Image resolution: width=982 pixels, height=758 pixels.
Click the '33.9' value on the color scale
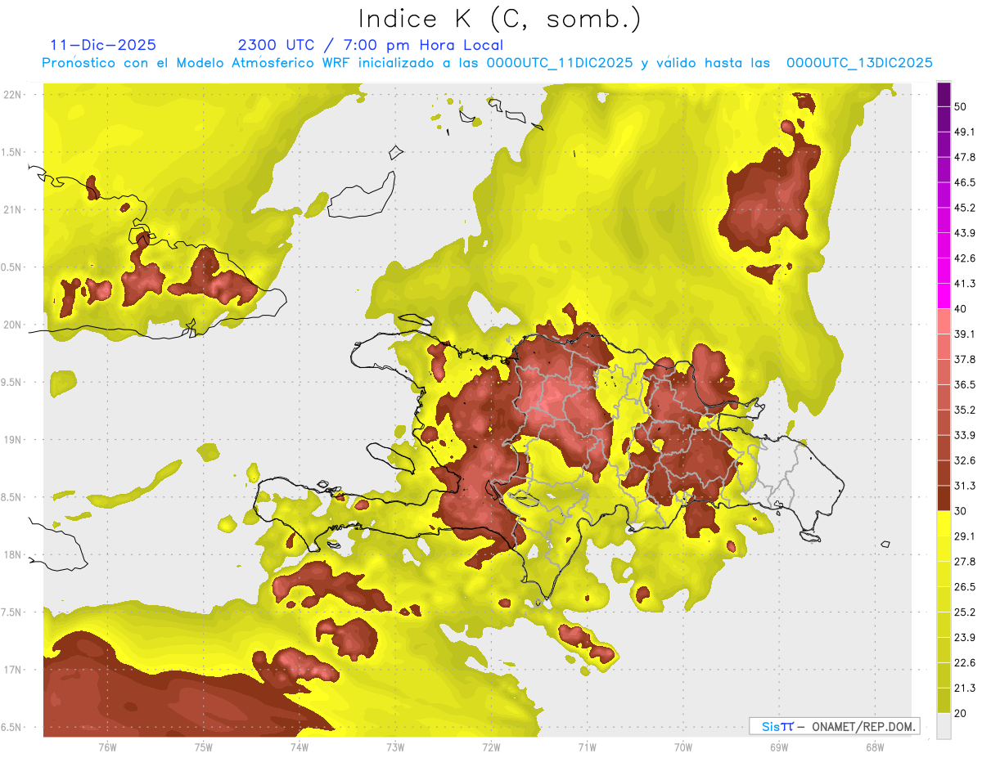(x=965, y=435)
